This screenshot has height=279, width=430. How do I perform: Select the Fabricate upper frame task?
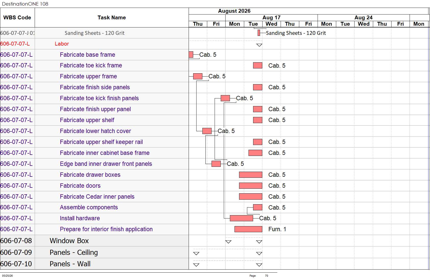(x=88, y=76)
